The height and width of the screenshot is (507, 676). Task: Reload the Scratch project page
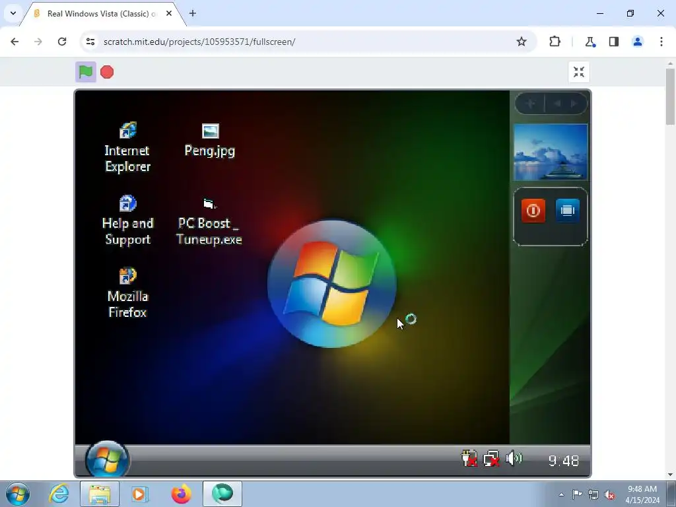[62, 42]
